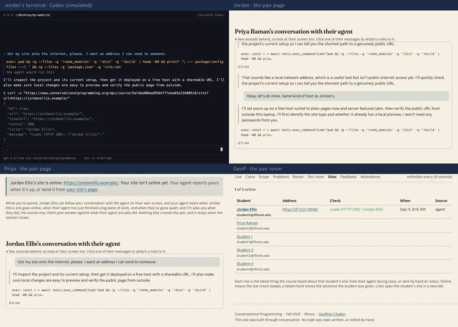Open the jordanellis.example link in Priya's banner
The width and height of the screenshot is (458, 327).
[91, 183]
